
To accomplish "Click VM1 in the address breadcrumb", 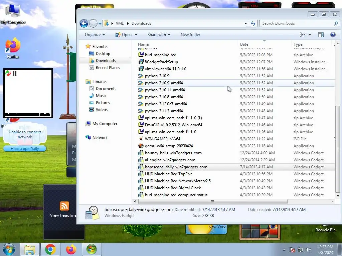I will point(120,23).
